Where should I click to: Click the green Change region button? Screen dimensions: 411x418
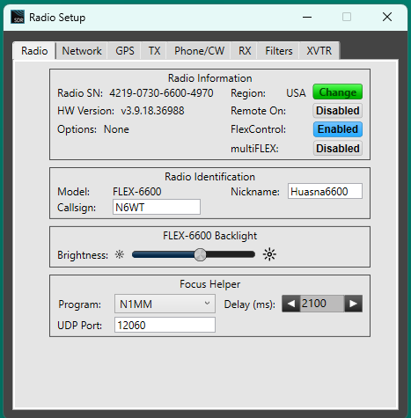point(338,92)
